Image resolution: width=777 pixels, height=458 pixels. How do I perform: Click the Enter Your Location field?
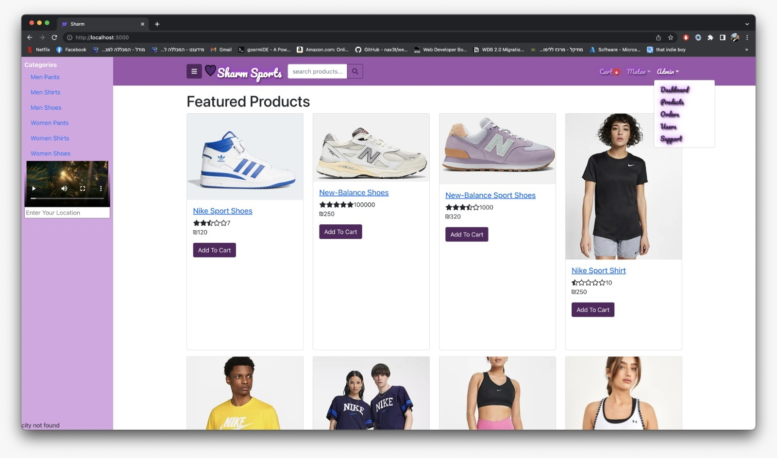67,213
